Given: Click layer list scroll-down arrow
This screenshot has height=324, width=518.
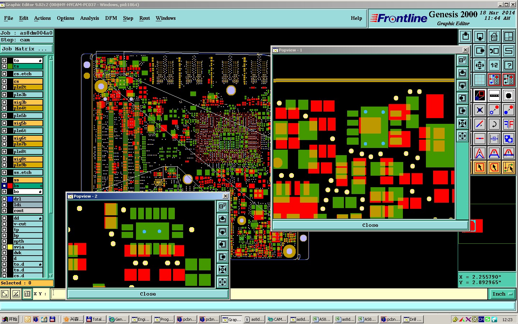Looking at the screenshot, I should point(51,275).
